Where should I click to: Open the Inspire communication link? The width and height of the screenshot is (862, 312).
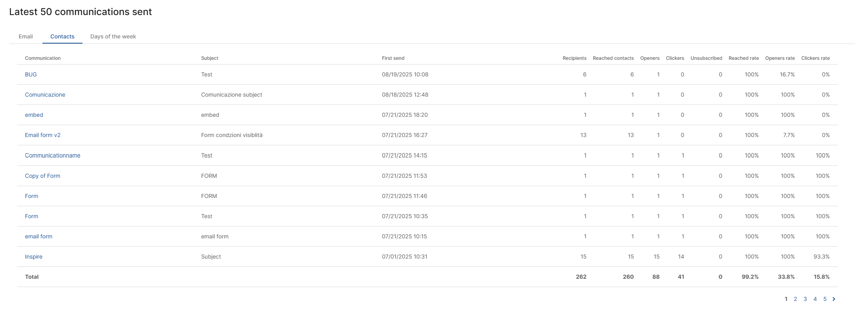click(x=34, y=257)
